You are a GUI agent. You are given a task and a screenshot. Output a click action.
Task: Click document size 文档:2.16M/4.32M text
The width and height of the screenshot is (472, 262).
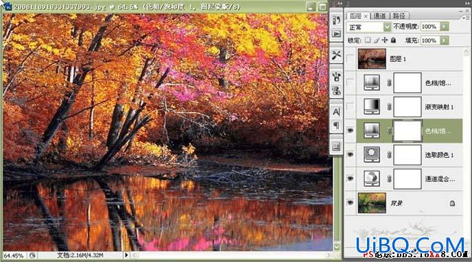click(x=80, y=255)
